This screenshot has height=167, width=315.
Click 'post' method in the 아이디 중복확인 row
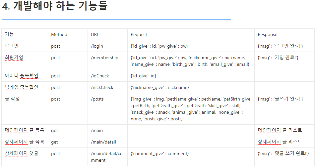(55, 76)
